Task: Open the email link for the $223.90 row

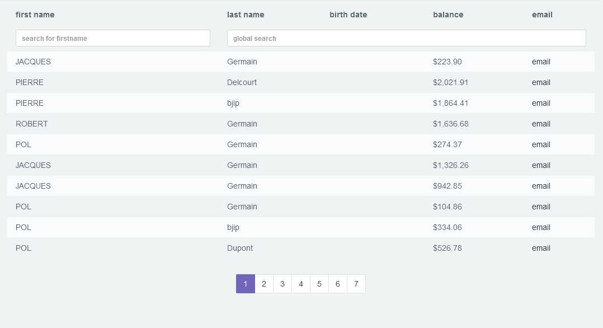Action: [x=541, y=62]
